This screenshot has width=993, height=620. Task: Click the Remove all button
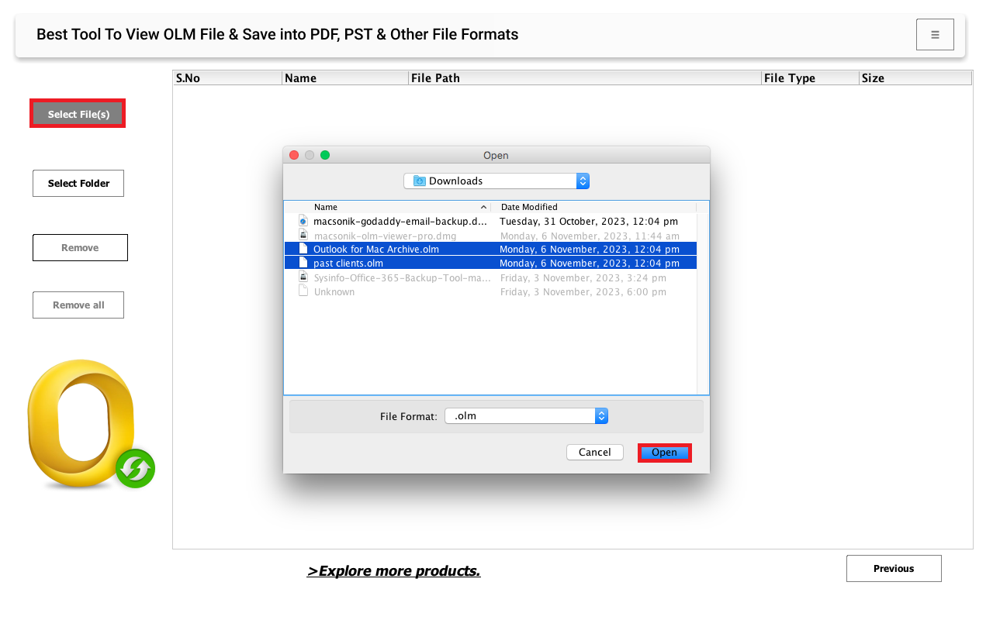(78, 305)
